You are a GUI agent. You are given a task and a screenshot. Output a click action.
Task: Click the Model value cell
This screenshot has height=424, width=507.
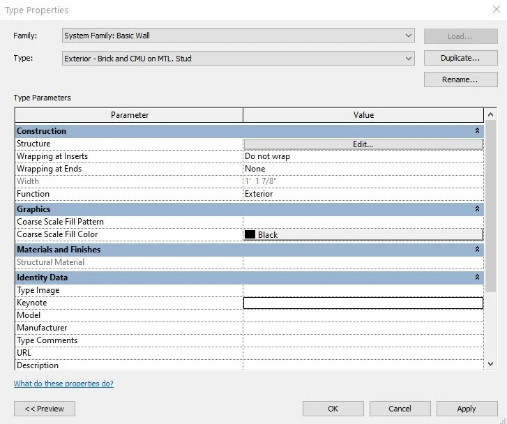point(363,315)
